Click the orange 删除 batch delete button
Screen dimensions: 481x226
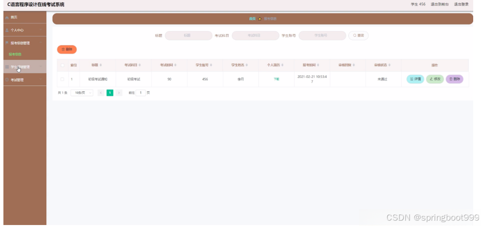tap(67, 50)
